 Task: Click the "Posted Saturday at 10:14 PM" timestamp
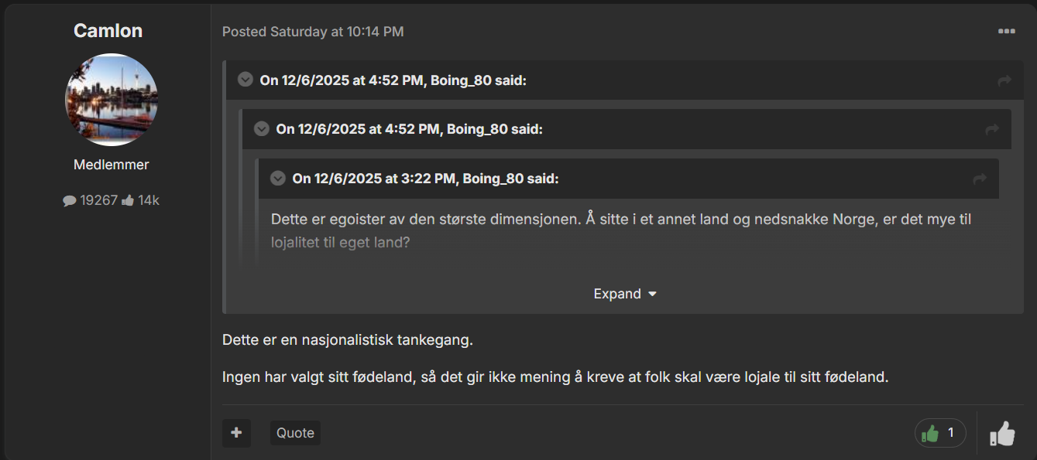pyautogui.click(x=313, y=32)
